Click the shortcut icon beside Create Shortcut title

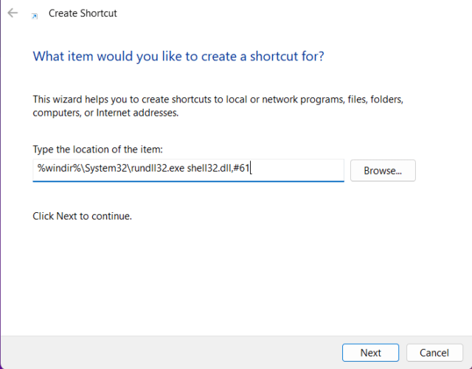(35, 16)
